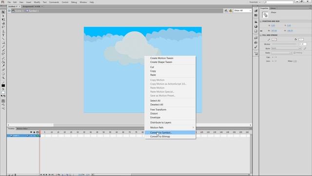Select the Rectangle tool

[x=3, y=43]
